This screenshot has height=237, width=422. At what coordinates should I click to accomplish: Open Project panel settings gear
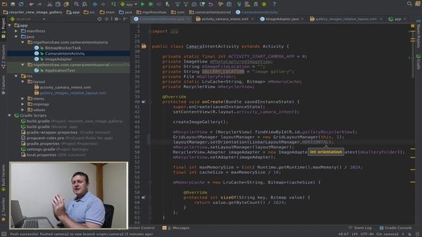[117, 19]
